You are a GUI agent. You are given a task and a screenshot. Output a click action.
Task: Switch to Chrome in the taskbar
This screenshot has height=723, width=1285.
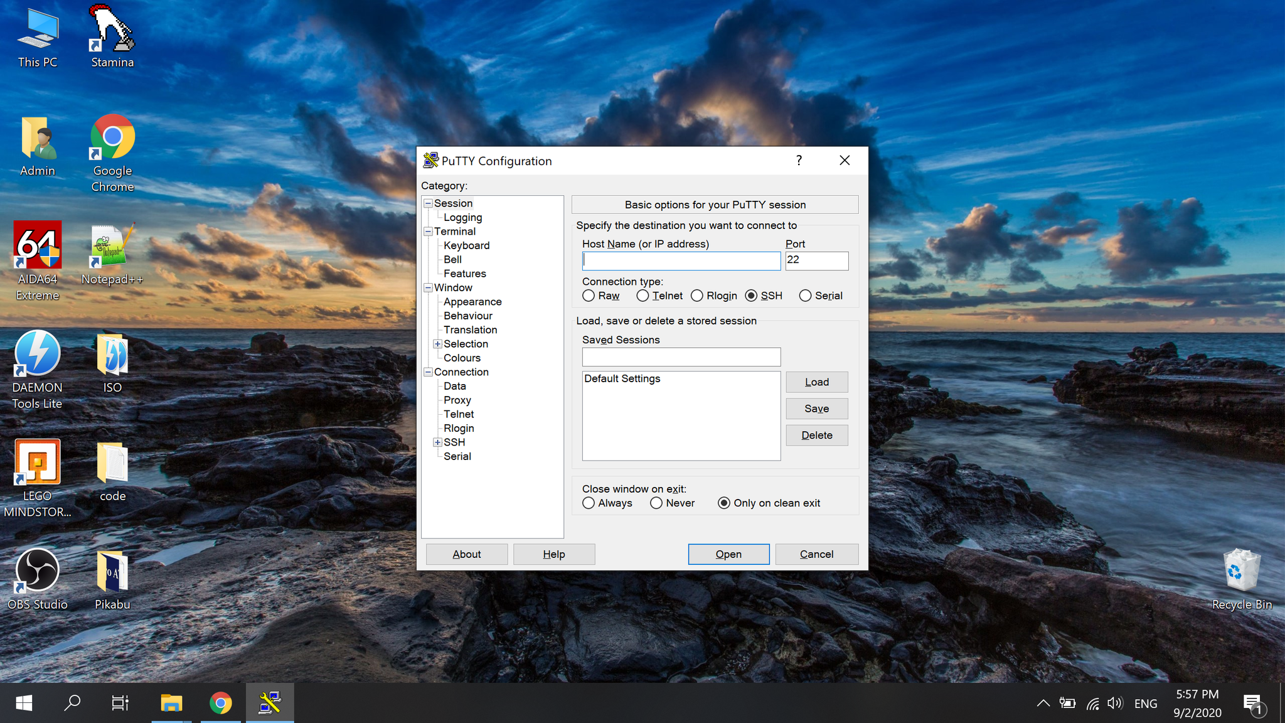(220, 703)
